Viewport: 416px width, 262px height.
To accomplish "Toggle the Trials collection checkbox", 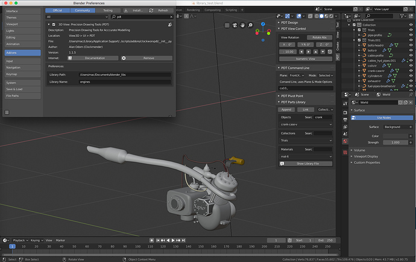I will coord(359,30).
